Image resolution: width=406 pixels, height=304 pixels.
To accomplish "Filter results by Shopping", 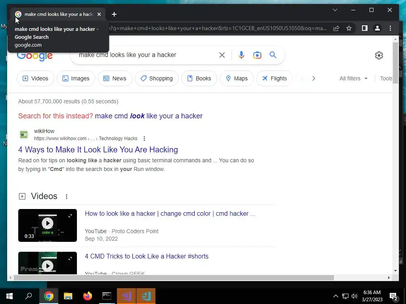I will point(157,78).
